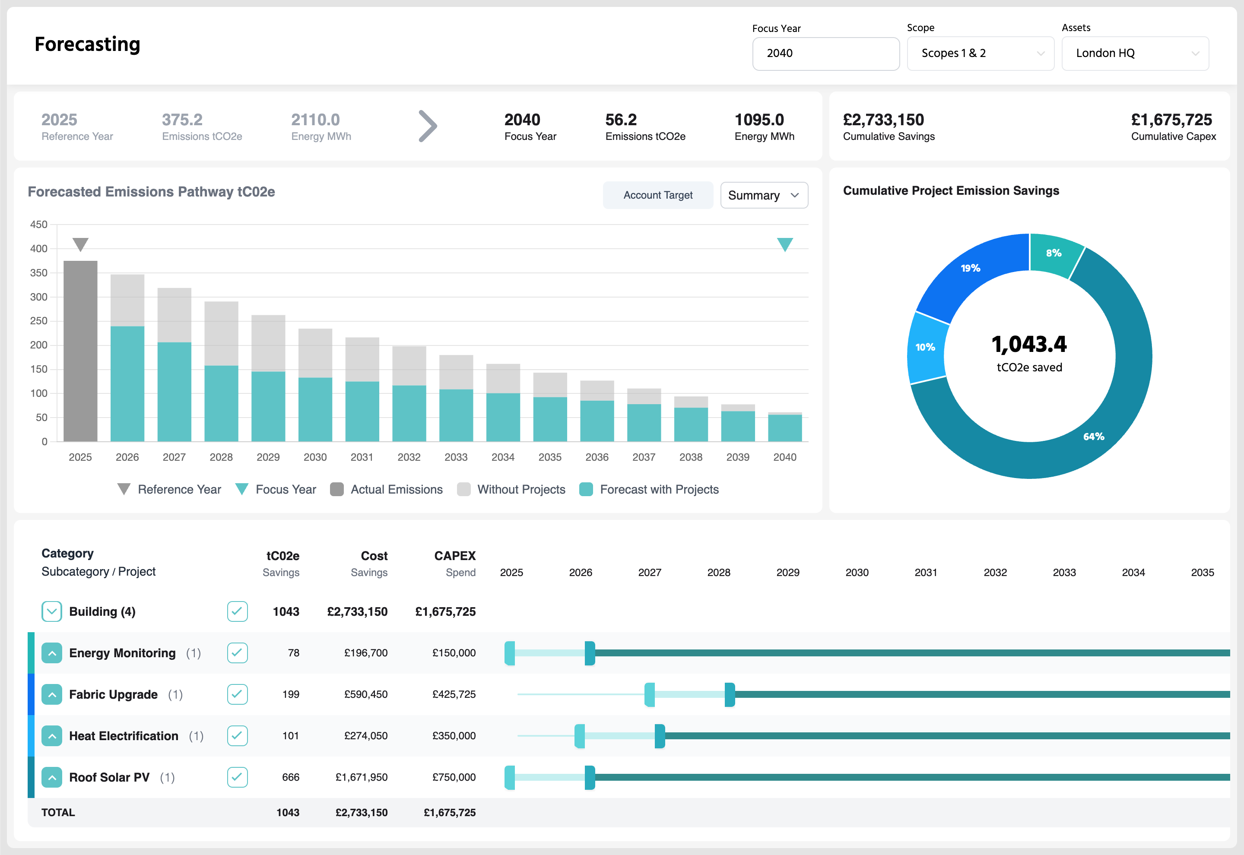This screenshot has height=855, width=1244.
Task: Uncheck the Fabric Upgrade checkbox
Action: pyautogui.click(x=237, y=694)
